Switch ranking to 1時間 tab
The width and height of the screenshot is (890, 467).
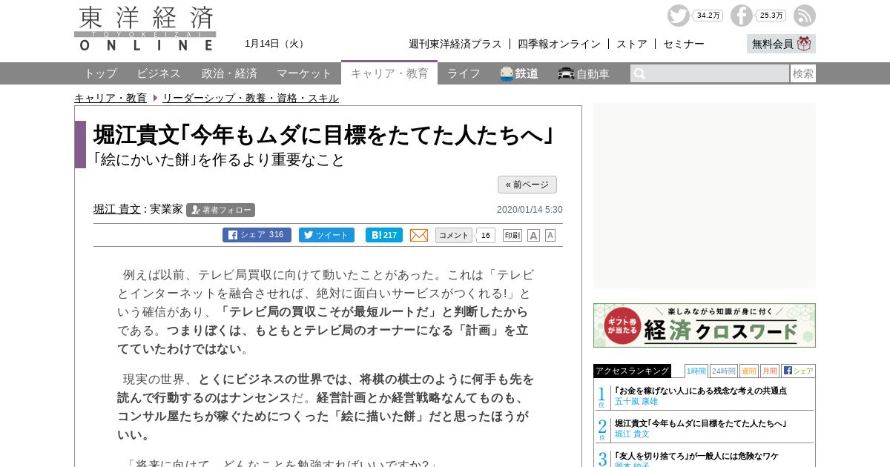[x=696, y=371]
